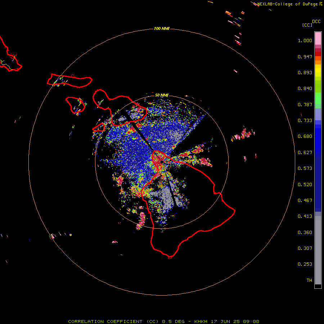
Task: Click the CORRELATION COEFFICIENT (CC) title text
Action: [x=113, y=321]
